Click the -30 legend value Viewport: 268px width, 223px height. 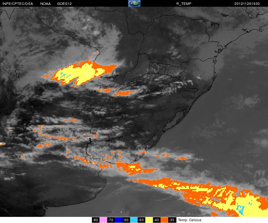coord(172,220)
